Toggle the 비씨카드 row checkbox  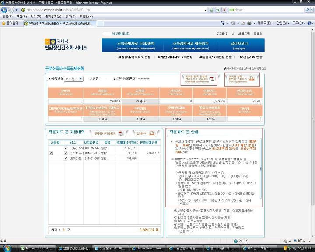point(66,158)
